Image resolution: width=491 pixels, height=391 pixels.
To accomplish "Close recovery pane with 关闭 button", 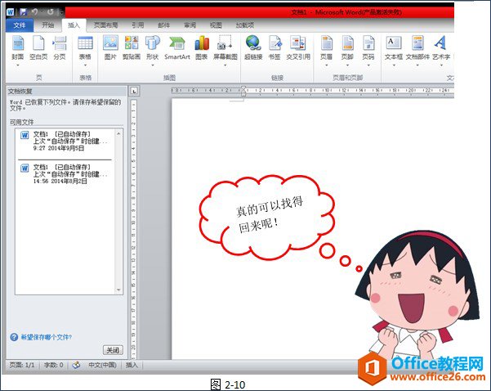I will coord(113,350).
